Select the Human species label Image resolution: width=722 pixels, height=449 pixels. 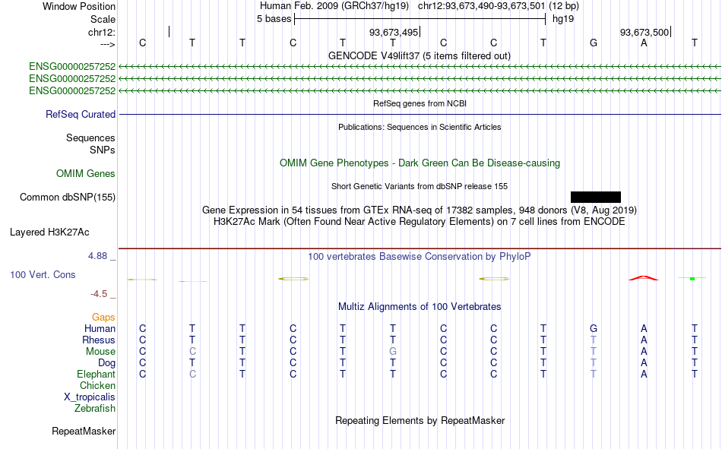point(100,328)
